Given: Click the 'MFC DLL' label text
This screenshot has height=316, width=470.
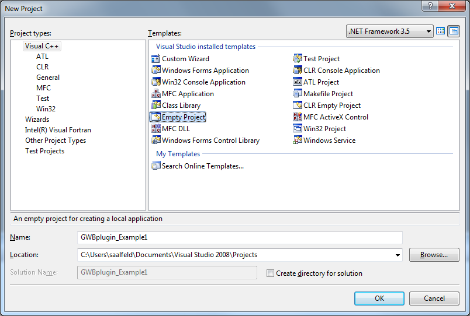Looking at the screenshot, I should (x=175, y=129).
